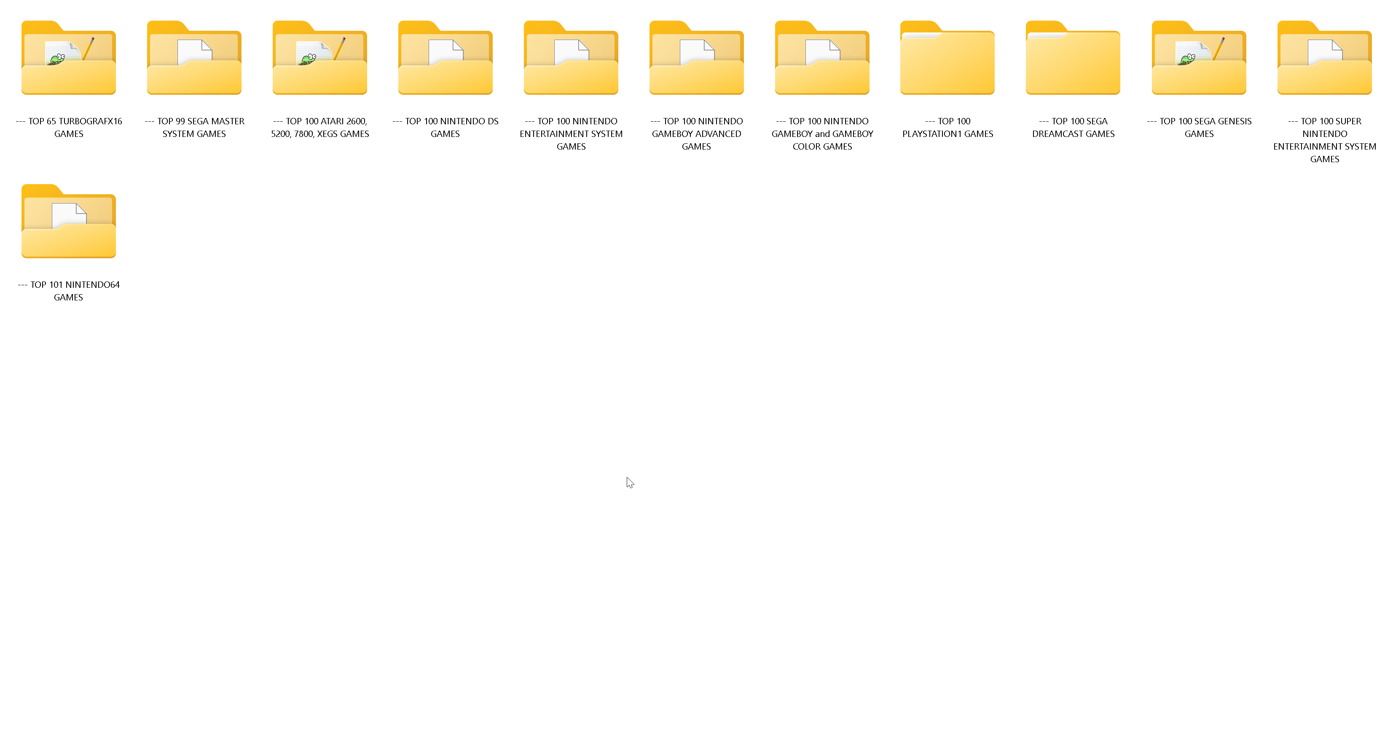Click the ATARI 2600, 5200, 7800, XEGS label

click(x=319, y=128)
